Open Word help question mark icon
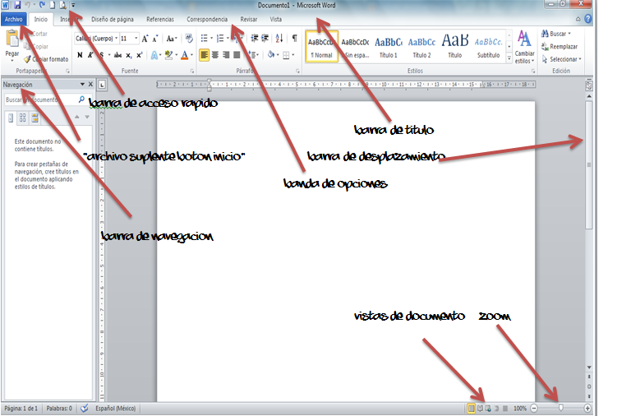This screenshot has width=631, height=416. click(x=588, y=18)
